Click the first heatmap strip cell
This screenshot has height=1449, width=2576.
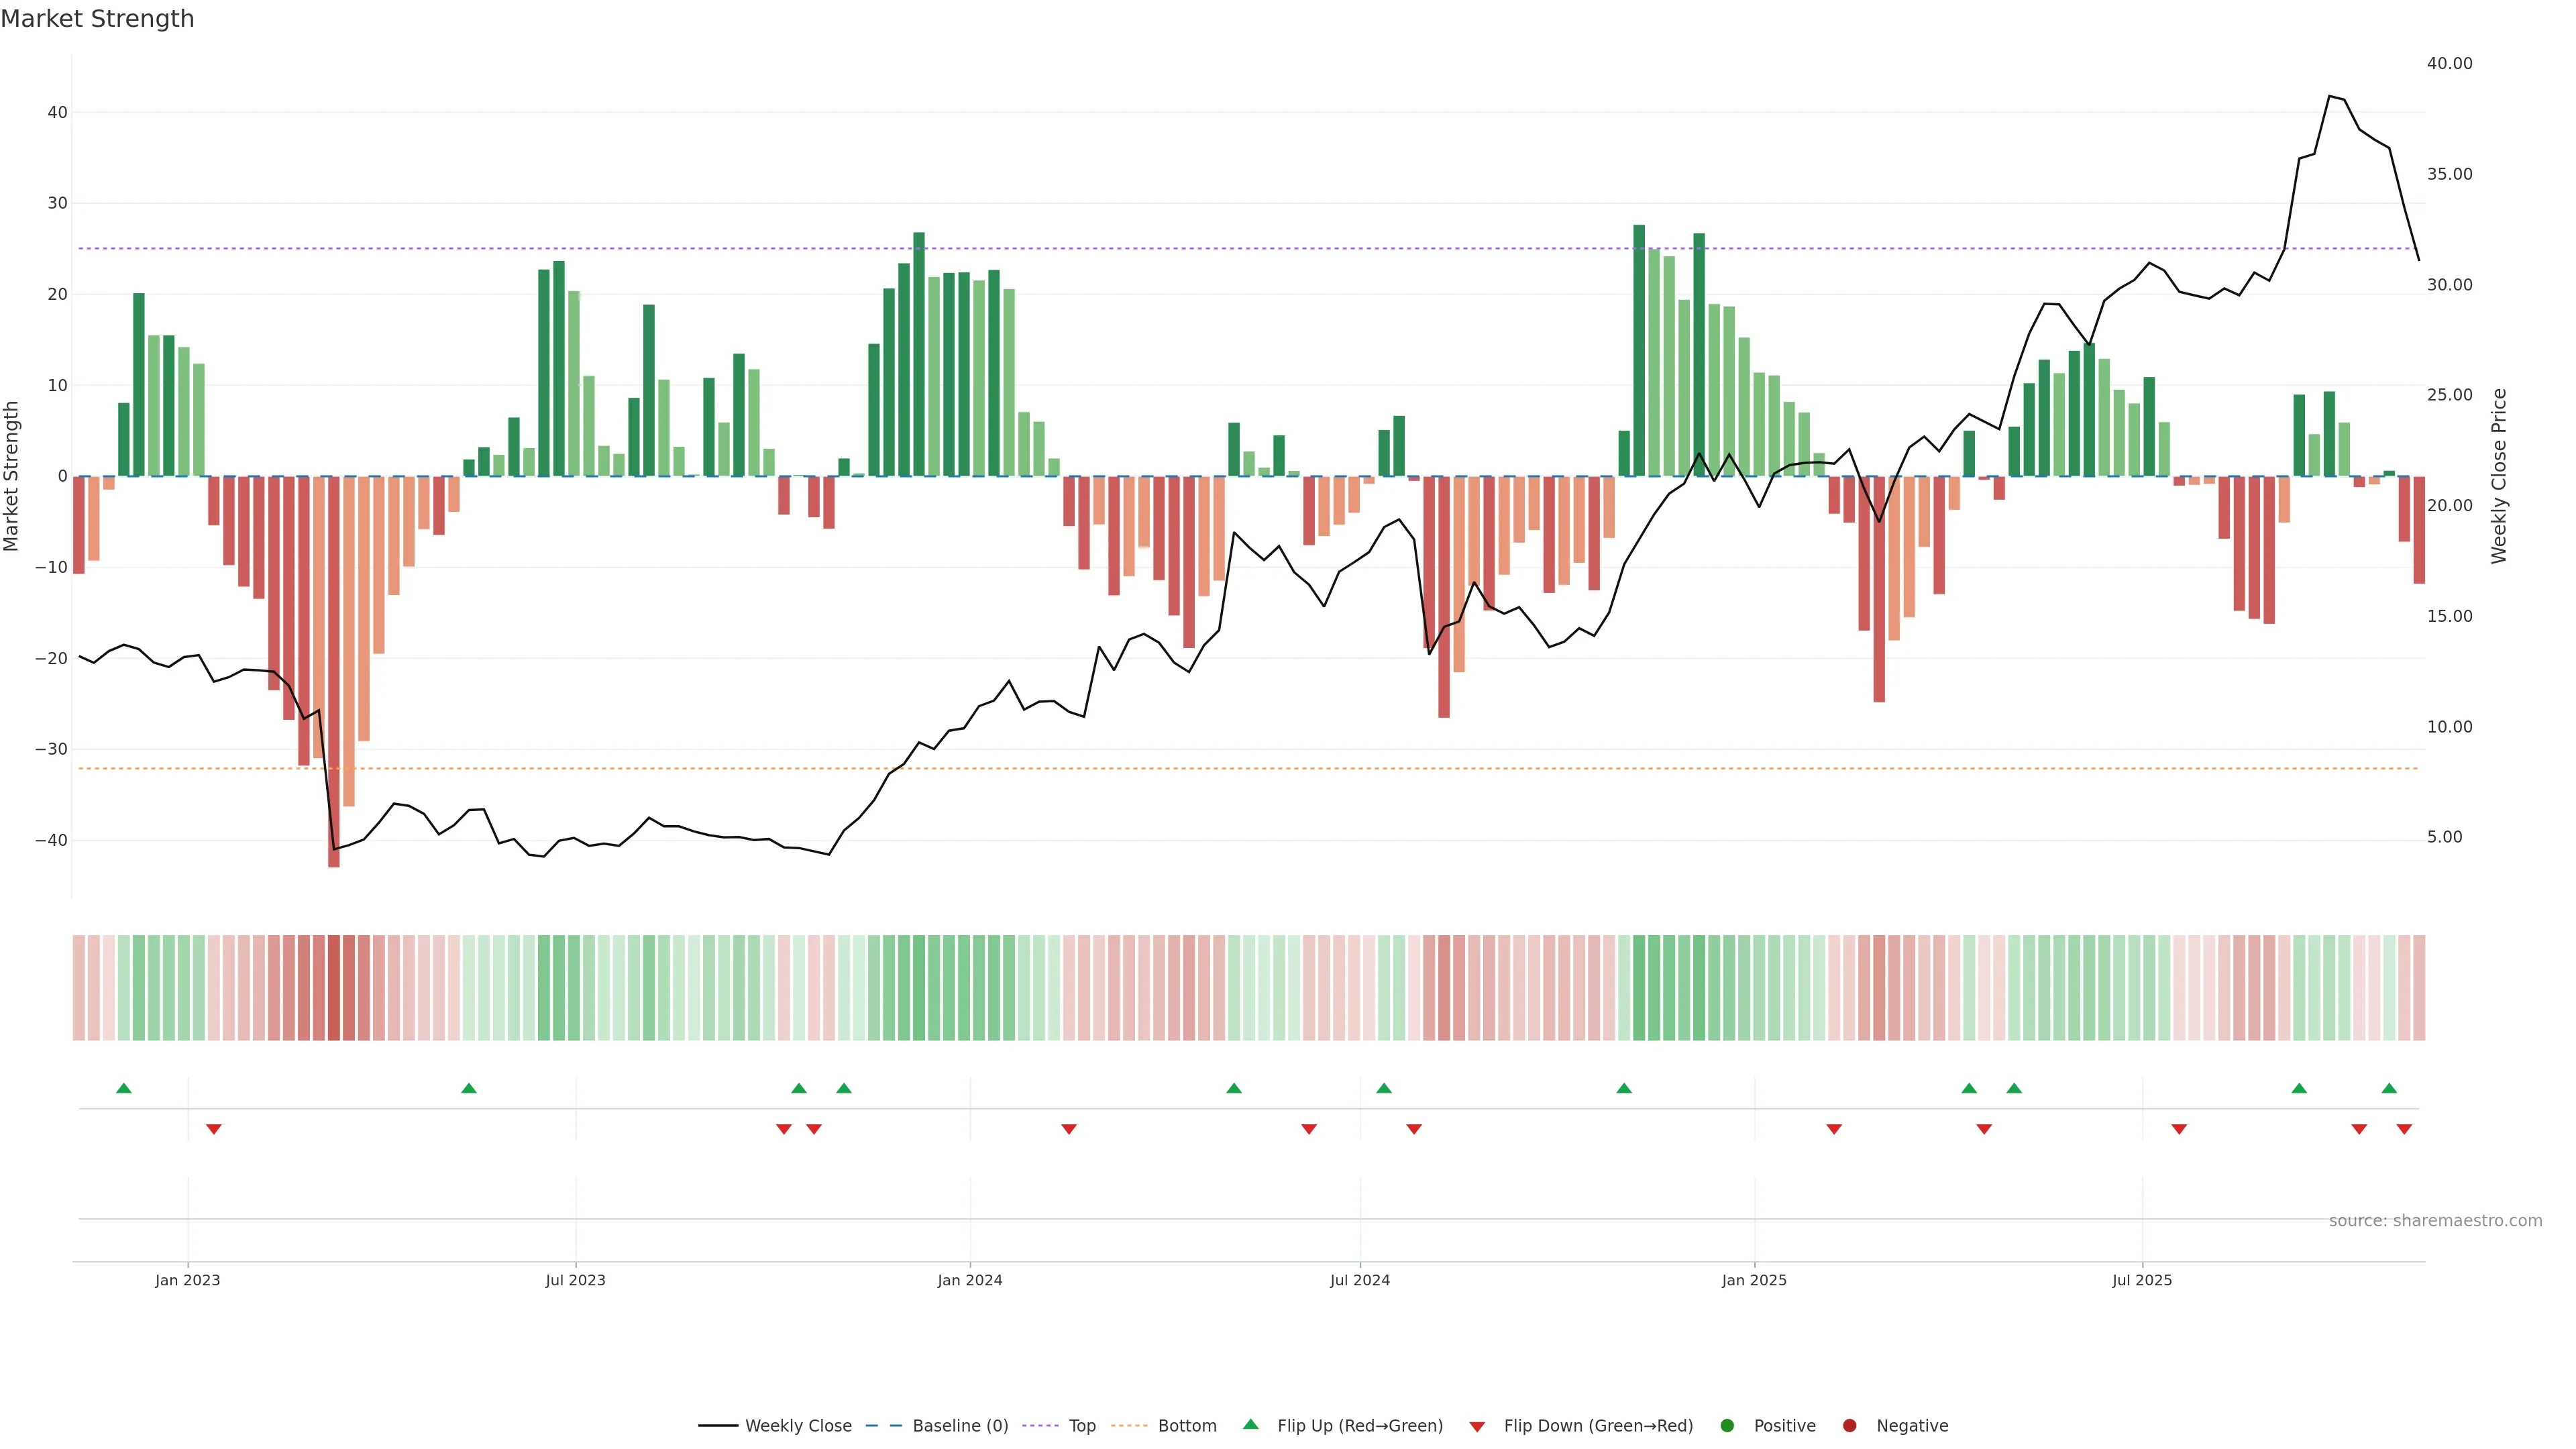(79, 987)
